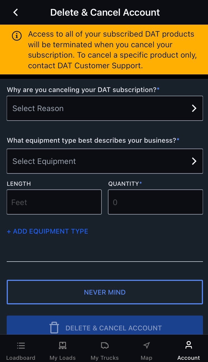Screen dimensions: 208x362
Task: Tap the Quantity input field
Action: pyautogui.click(x=155, y=202)
